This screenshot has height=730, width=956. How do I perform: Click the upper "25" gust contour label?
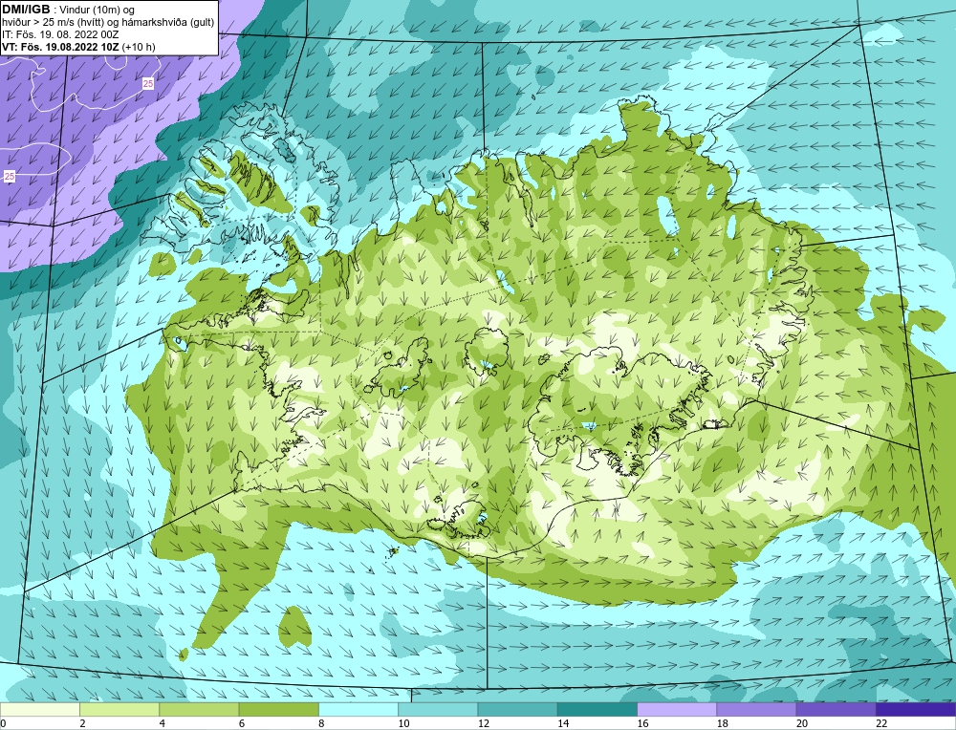[148, 84]
